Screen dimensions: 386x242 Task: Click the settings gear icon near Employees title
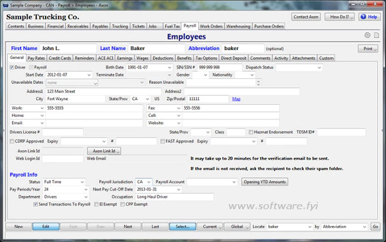click(367, 35)
